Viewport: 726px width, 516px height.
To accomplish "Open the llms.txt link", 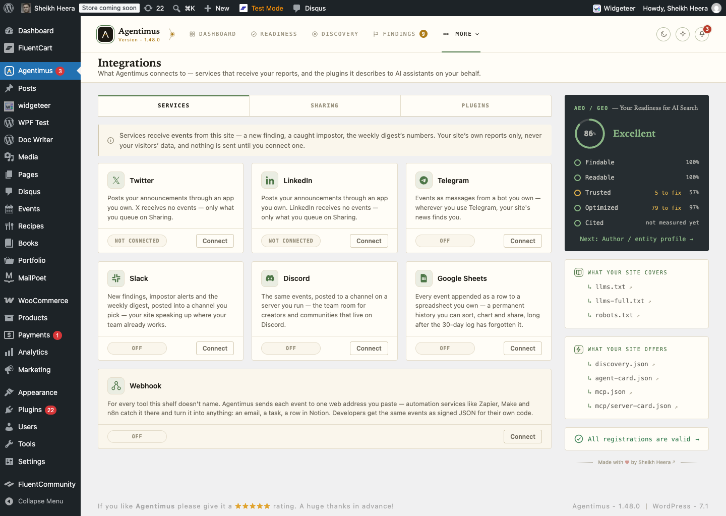I will coord(610,287).
